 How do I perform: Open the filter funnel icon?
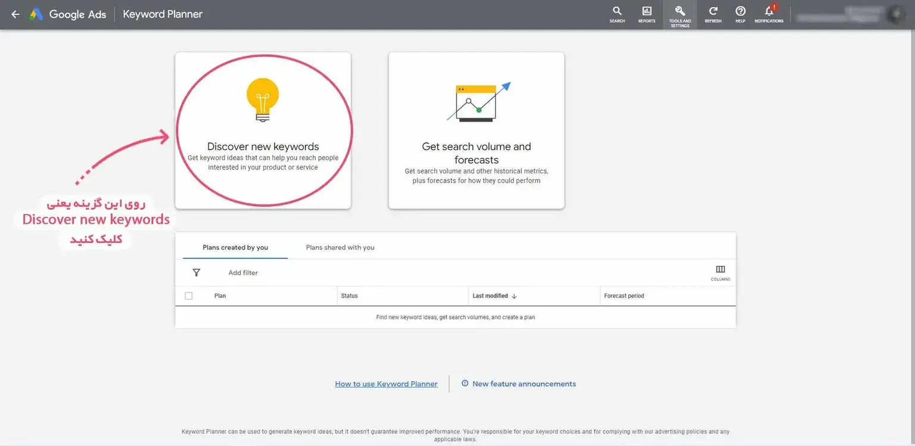(x=197, y=273)
